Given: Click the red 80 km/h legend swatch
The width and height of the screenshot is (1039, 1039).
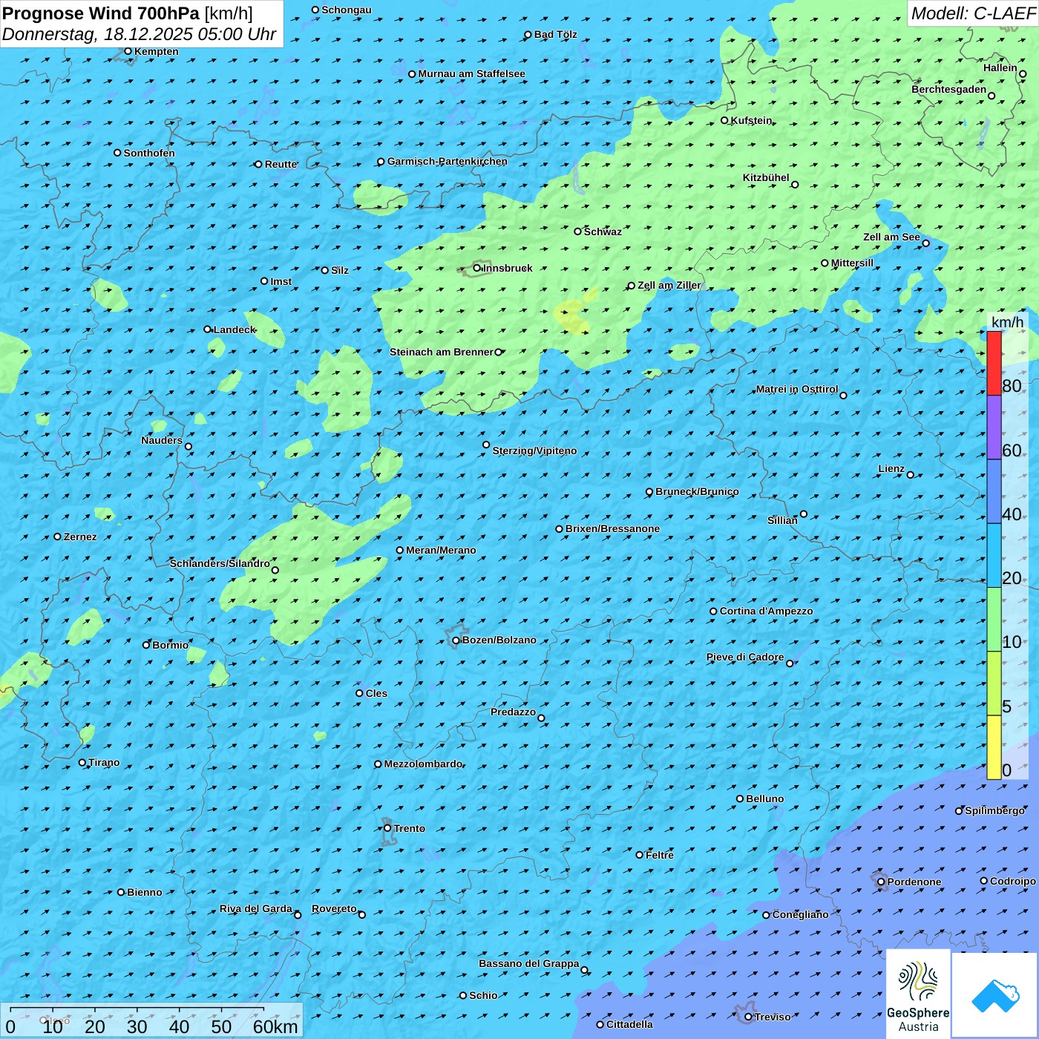Looking at the screenshot, I should coord(994,363).
